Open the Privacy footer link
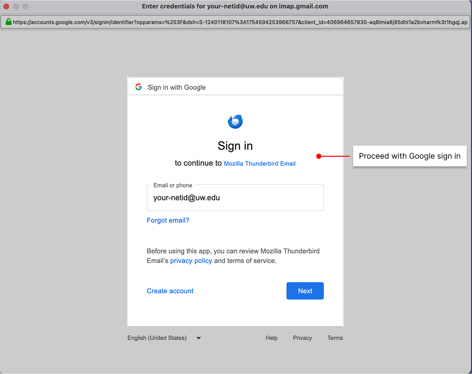The height and width of the screenshot is (374, 472). click(302, 338)
